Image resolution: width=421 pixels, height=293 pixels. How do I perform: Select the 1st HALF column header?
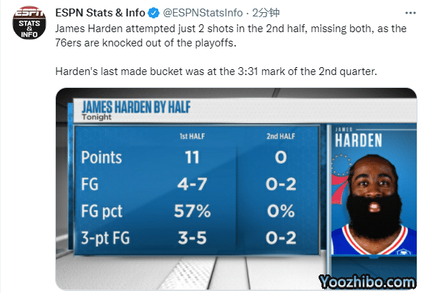[192, 136]
